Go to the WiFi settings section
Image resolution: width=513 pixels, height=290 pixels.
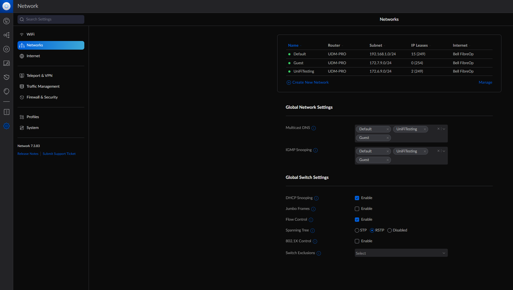coord(30,34)
